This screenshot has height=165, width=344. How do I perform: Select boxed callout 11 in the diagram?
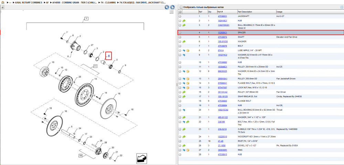pyautogui.click(x=95, y=66)
